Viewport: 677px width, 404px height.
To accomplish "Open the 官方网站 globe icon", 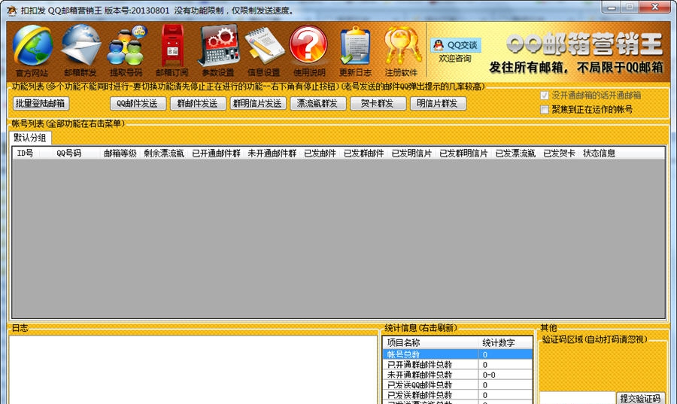I will pos(32,50).
